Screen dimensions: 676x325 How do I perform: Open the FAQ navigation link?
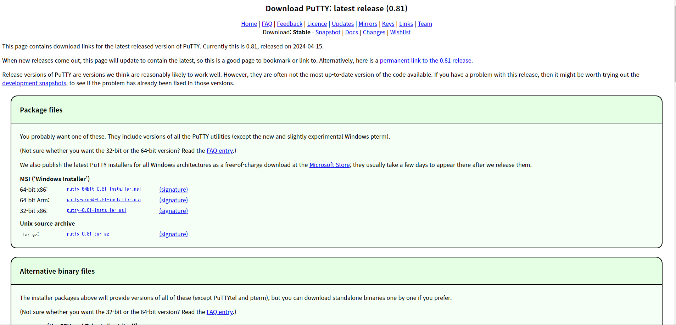(x=267, y=24)
